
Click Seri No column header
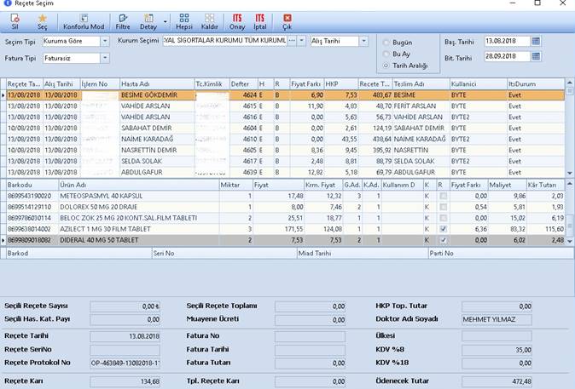[x=224, y=253]
